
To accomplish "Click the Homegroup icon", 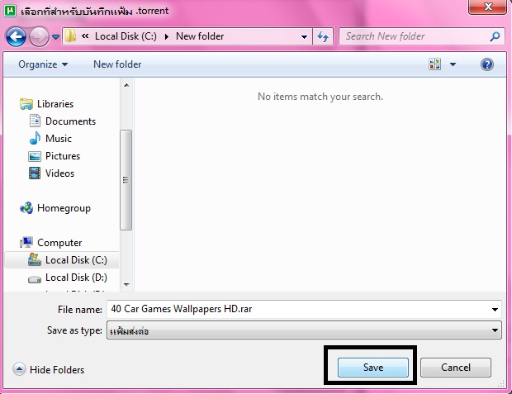I will pyautogui.click(x=26, y=208).
